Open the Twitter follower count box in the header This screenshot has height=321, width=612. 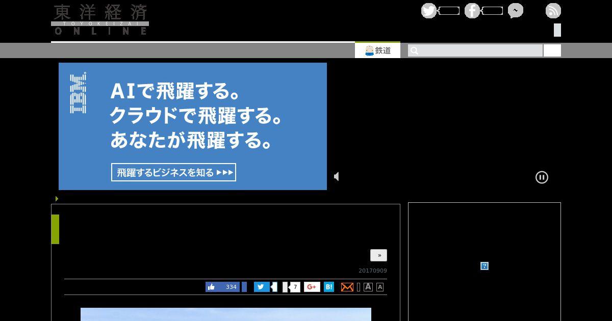point(449,11)
